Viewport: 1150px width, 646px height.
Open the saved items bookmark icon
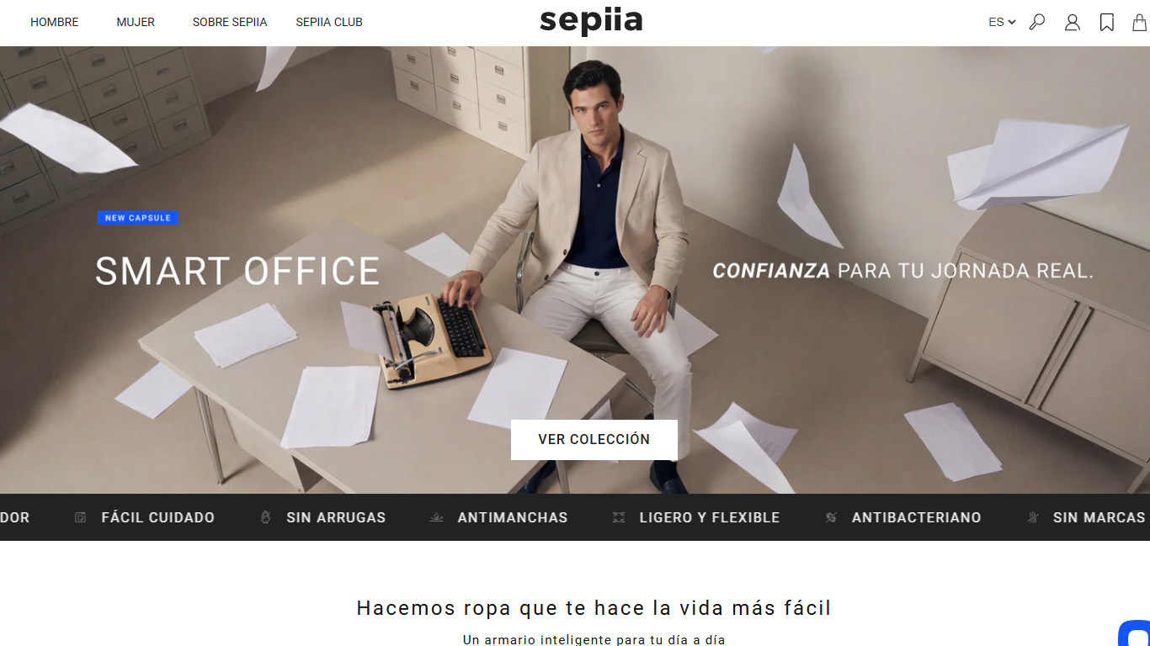(1107, 22)
